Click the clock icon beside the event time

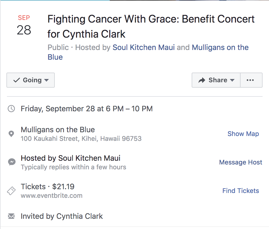point(11,109)
